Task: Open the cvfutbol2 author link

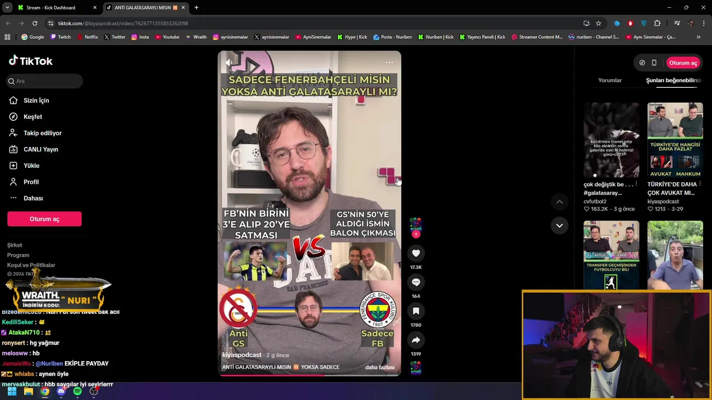Action: point(595,202)
